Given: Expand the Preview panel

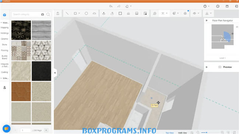Looking at the screenshot, I should (207, 67).
